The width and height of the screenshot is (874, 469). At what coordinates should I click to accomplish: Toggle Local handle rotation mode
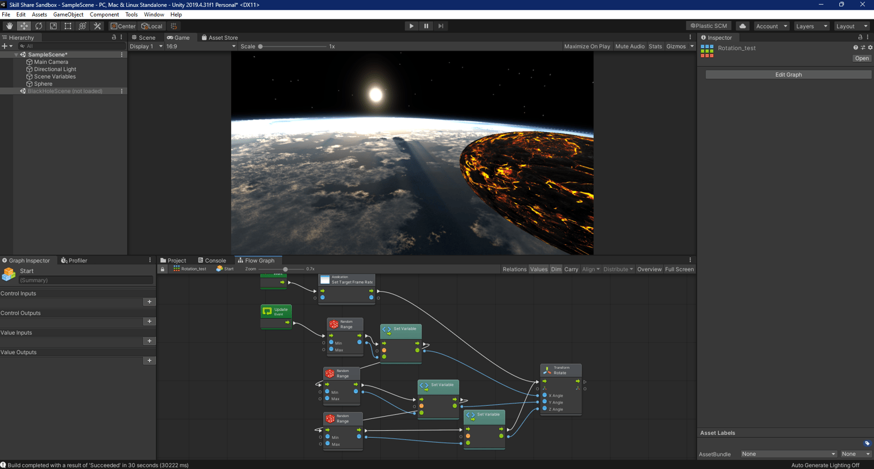click(x=152, y=26)
